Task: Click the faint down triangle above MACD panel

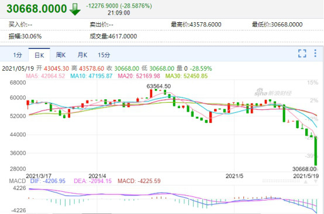Action: point(316,182)
